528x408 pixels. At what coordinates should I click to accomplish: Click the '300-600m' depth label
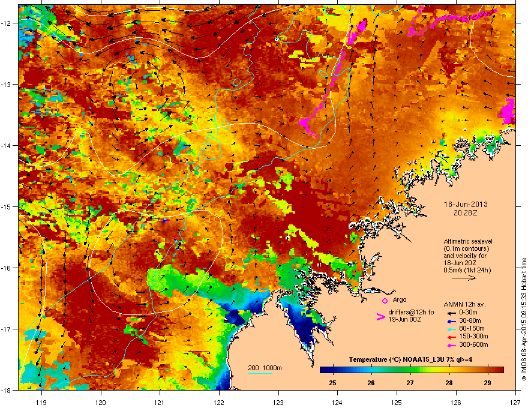click(x=473, y=345)
